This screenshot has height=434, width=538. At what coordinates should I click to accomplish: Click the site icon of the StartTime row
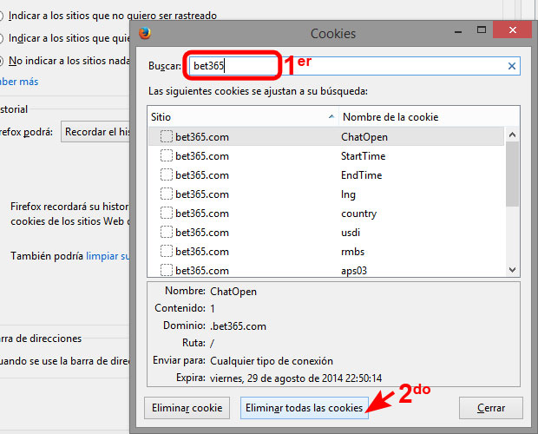pos(167,155)
